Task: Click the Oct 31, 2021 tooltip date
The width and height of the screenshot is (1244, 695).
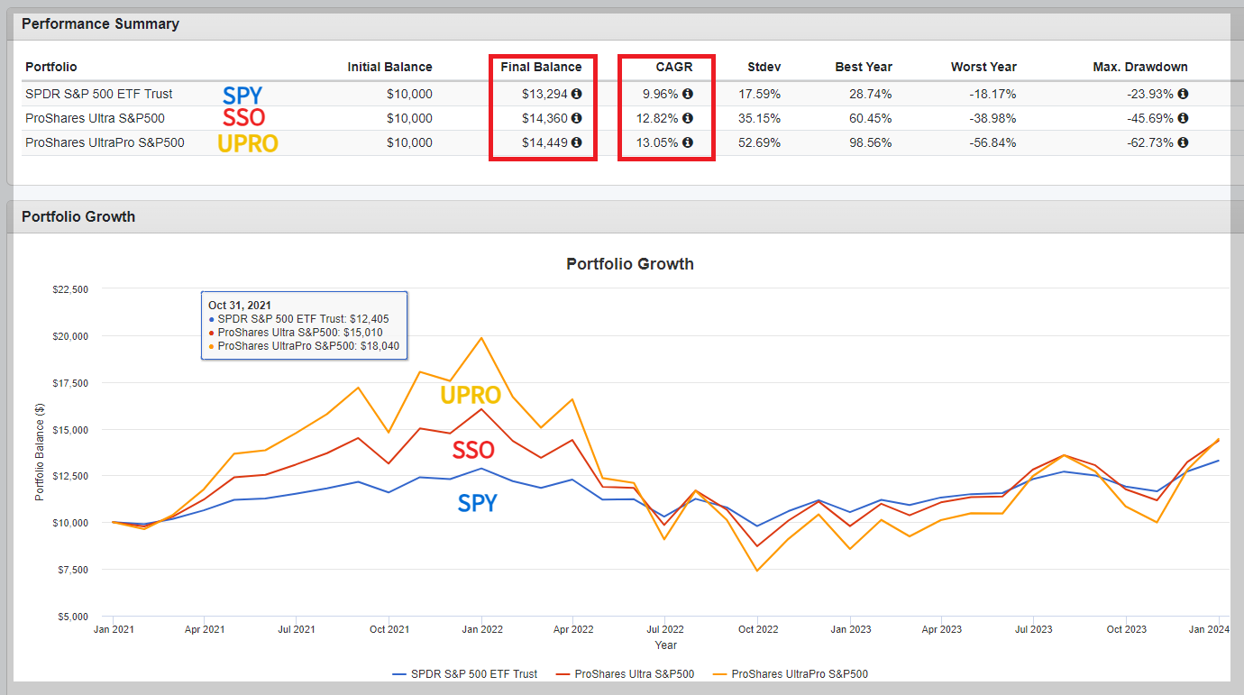Action: pos(240,306)
